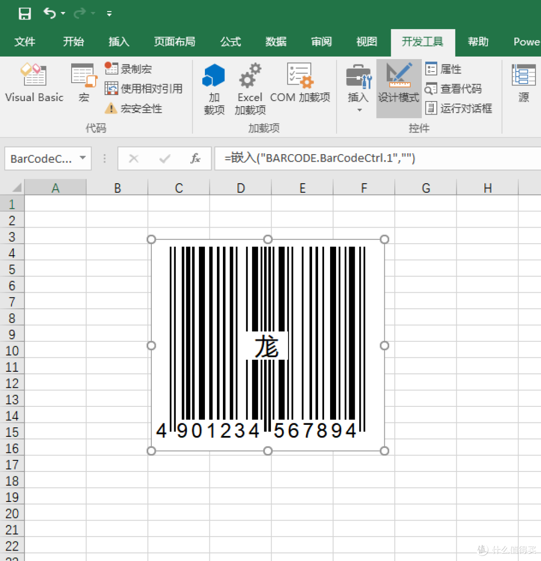The image size is (541, 561).
Task: Cancel formula entry with X icon
Action: (x=134, y=159)
